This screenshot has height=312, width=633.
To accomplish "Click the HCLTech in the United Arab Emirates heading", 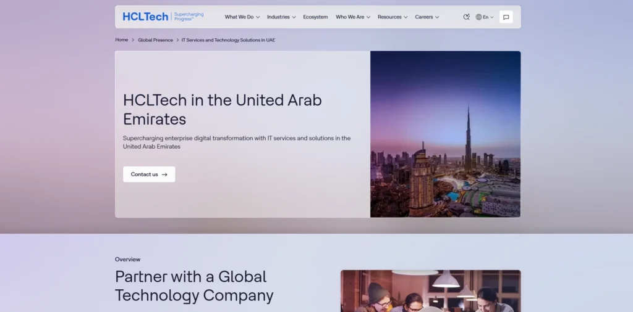I will (x=223, y=110).
